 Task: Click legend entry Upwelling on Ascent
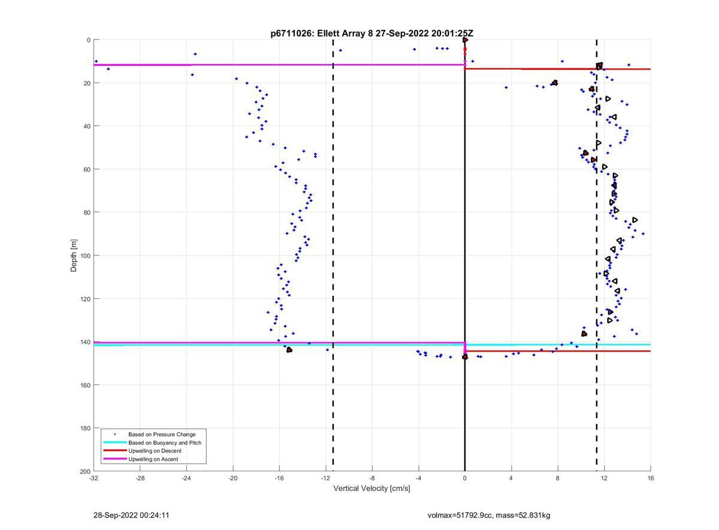(153, 459)
